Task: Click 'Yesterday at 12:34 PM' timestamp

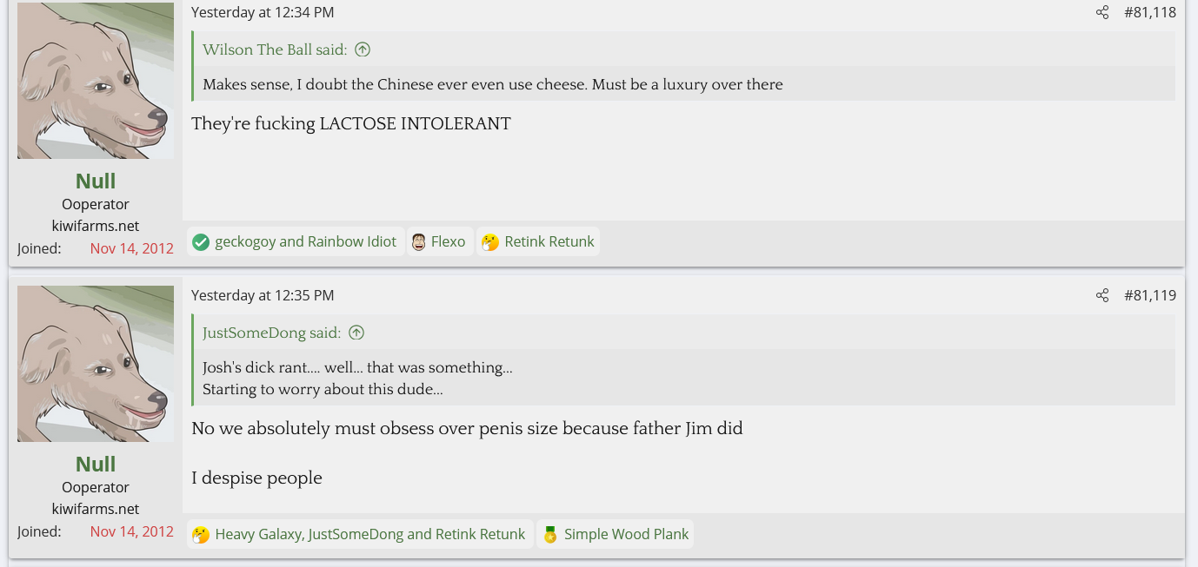Action: point(263,12)
